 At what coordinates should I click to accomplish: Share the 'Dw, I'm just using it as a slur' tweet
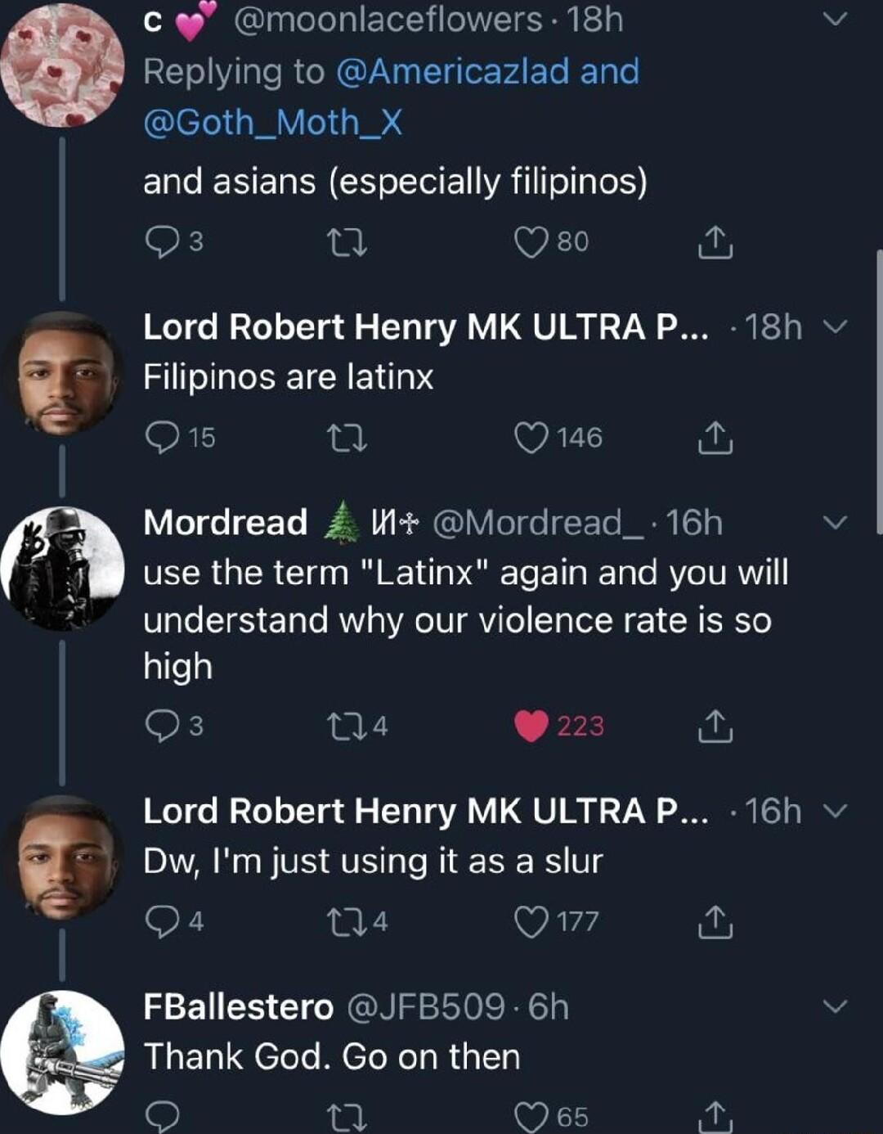tap(717, 921)
